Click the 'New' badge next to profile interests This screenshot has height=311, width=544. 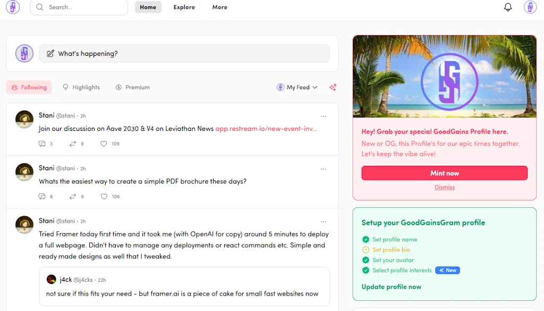tap(447, 270)
